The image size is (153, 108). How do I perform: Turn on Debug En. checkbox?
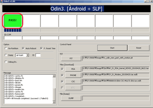click(6, 62)
